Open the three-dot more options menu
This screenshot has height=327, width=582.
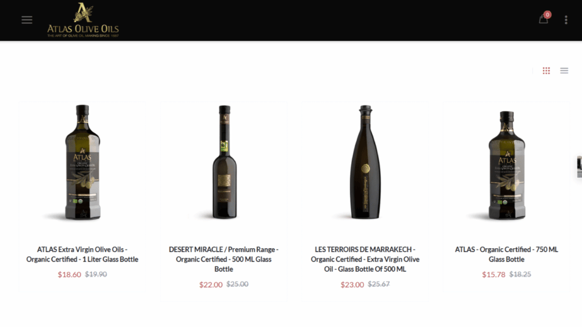[566, 20]
